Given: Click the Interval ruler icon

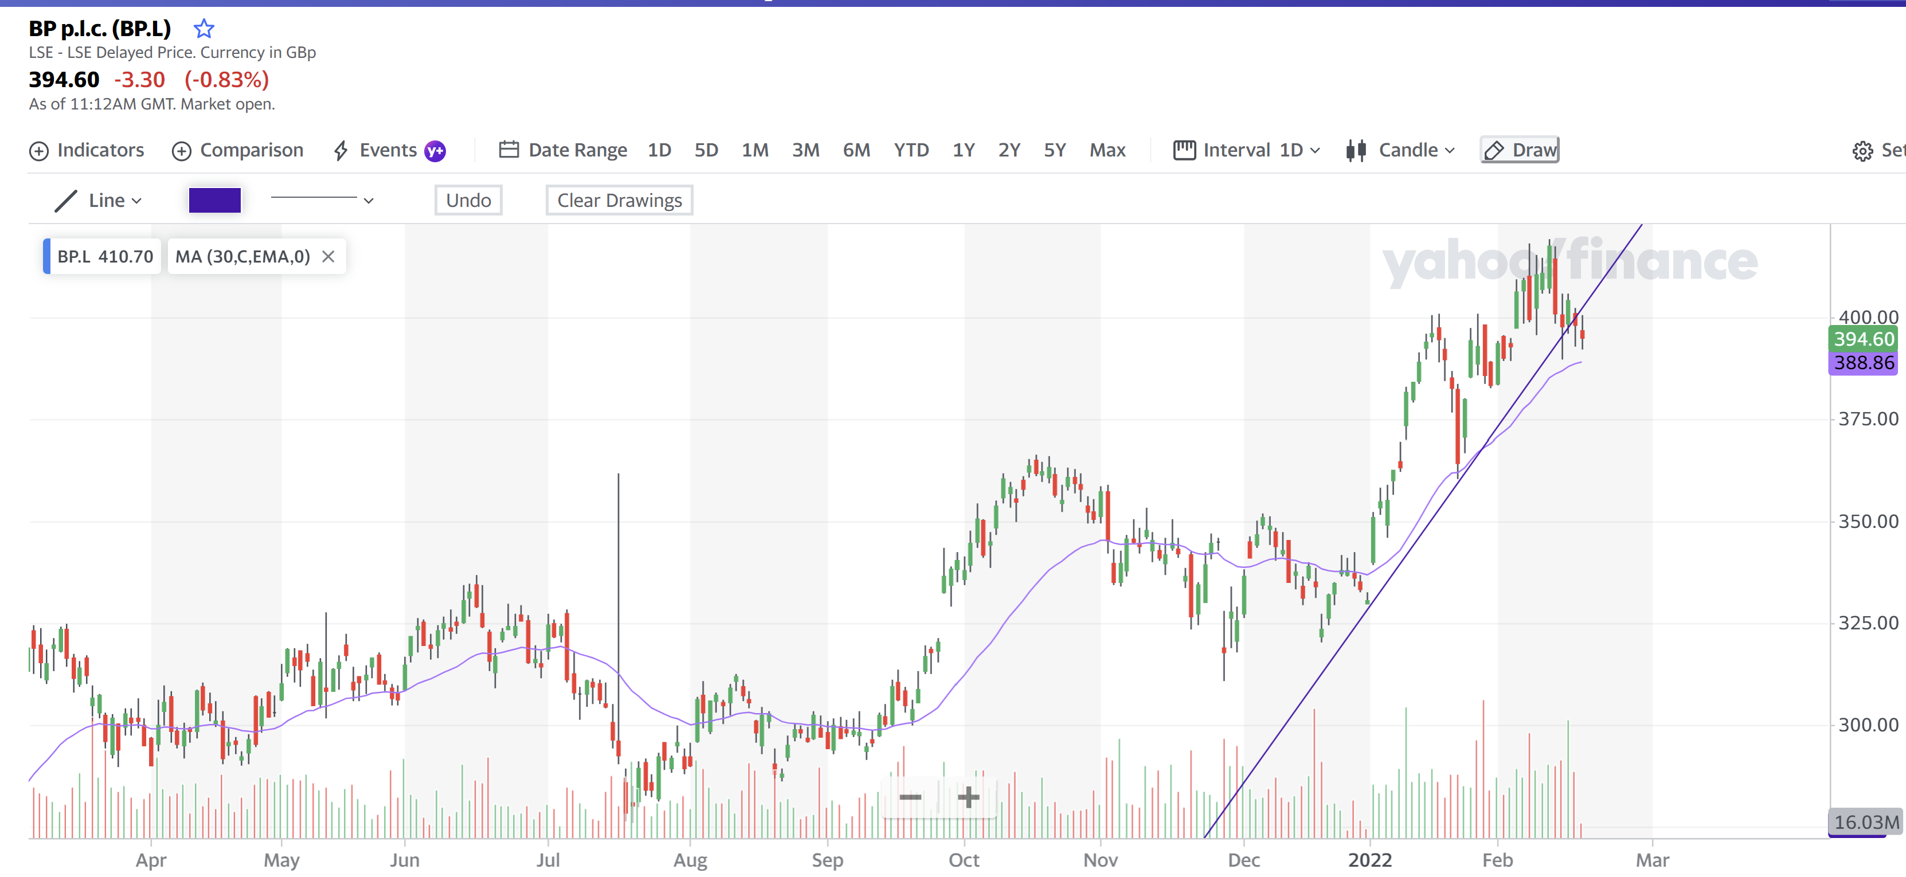Looking at the screenshot, I should coord(1185,150).
